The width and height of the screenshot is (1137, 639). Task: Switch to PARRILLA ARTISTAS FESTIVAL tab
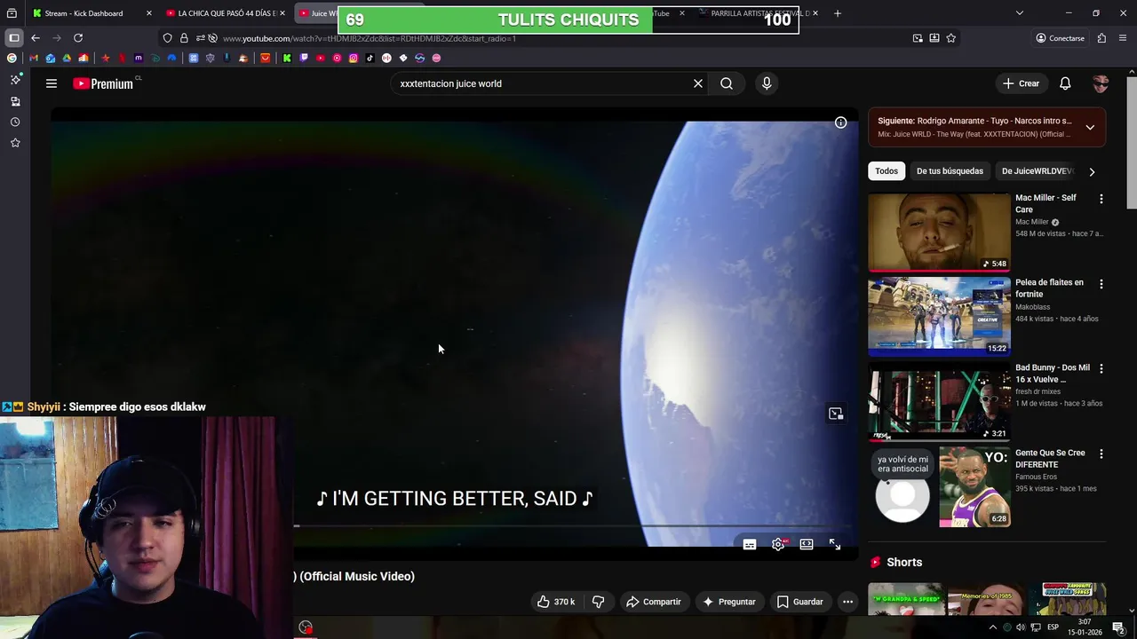click(x=759, y=13)
